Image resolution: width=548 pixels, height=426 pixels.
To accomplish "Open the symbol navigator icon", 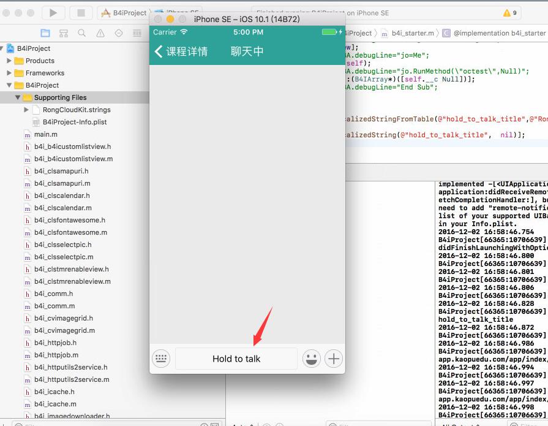I will (x=64, y=33).
